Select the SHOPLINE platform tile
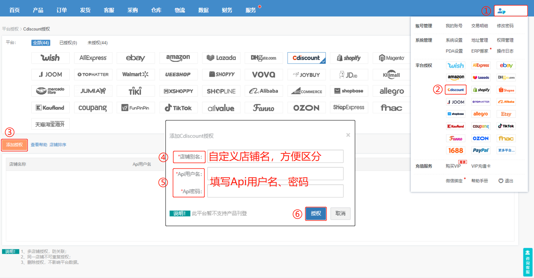This screenshot has width=534, height=278. (x=221, y=91)
